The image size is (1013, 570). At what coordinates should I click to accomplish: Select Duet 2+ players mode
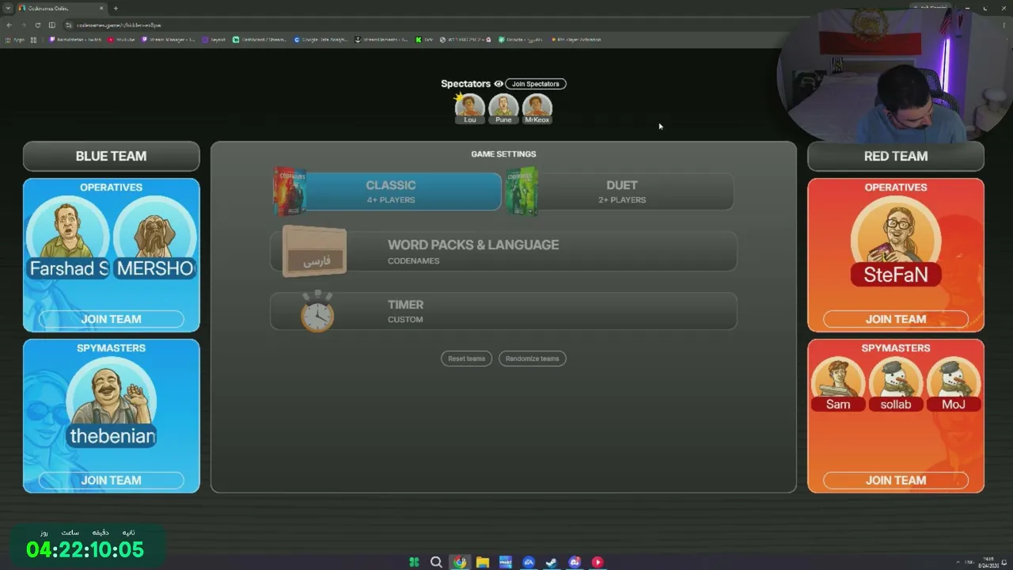(621, 192)
